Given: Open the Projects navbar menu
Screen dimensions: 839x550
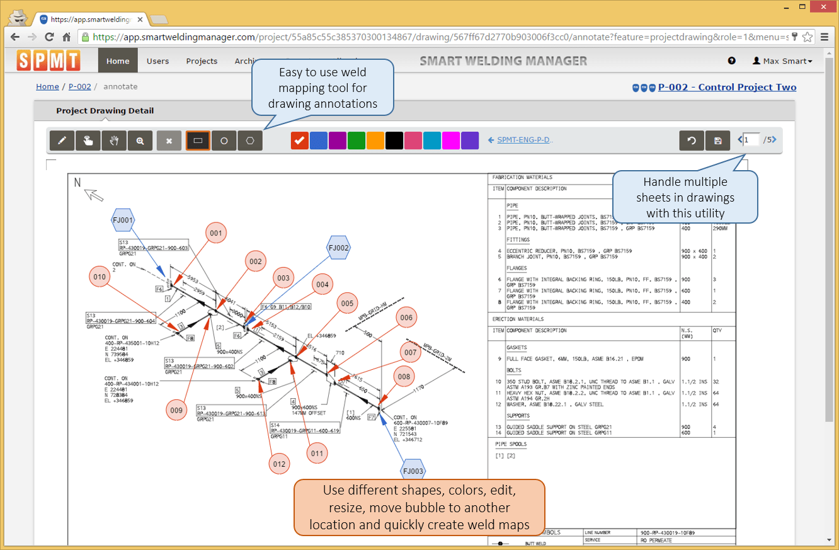Looking at the screenshot, I should coord(202,61).
